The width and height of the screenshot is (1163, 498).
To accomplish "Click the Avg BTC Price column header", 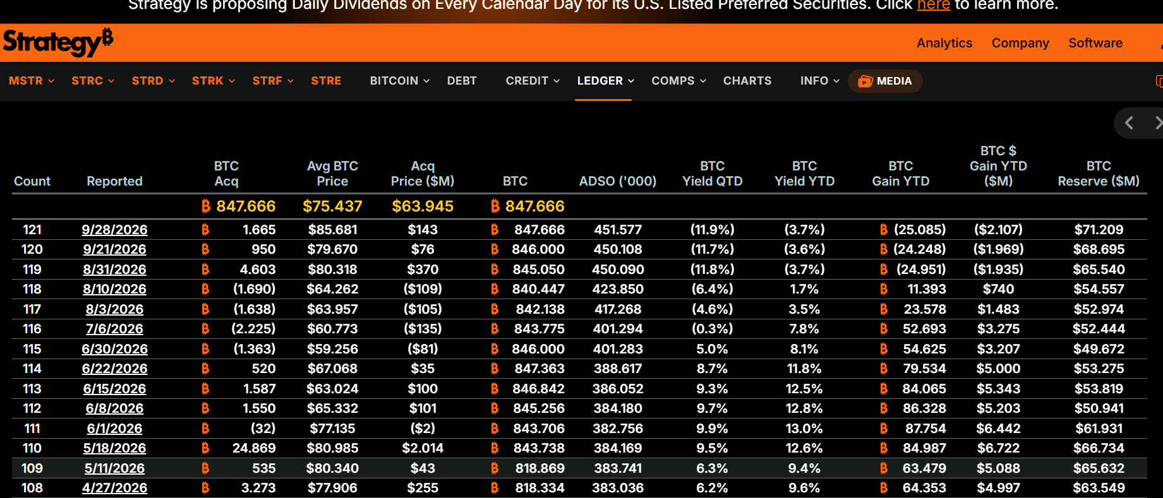I will tap(332, 174).
